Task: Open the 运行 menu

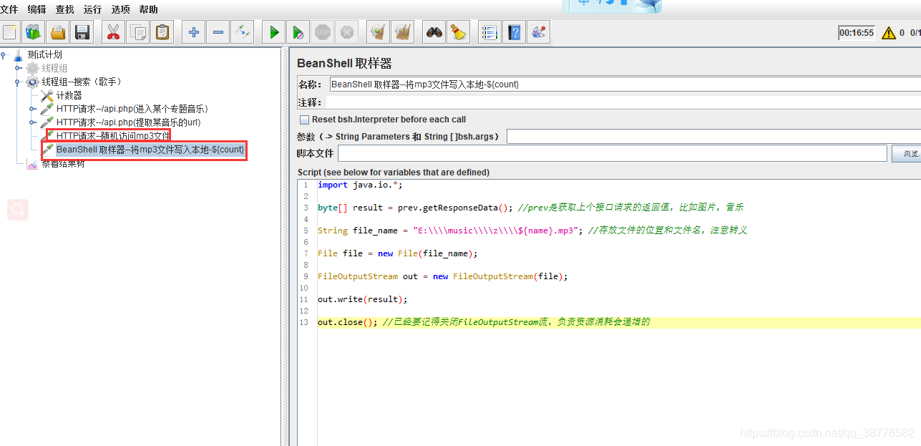Action: (x=92, y=9)
